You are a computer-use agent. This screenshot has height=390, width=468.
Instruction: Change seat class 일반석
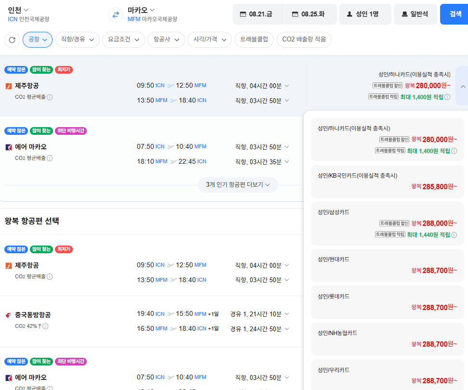coord(415,14)
